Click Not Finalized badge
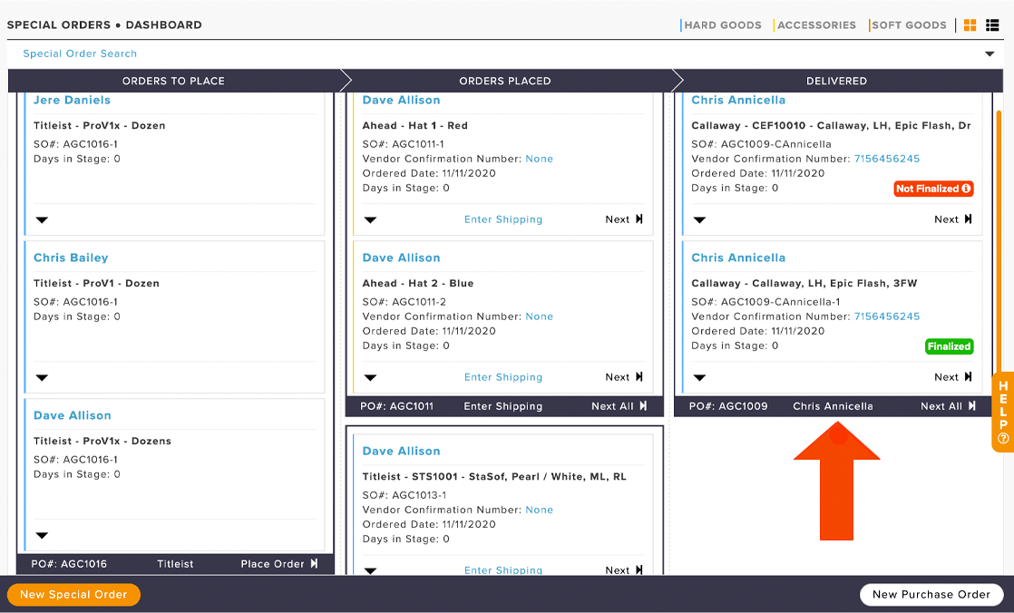The image size is (1014, 613). tap(933, 189)
